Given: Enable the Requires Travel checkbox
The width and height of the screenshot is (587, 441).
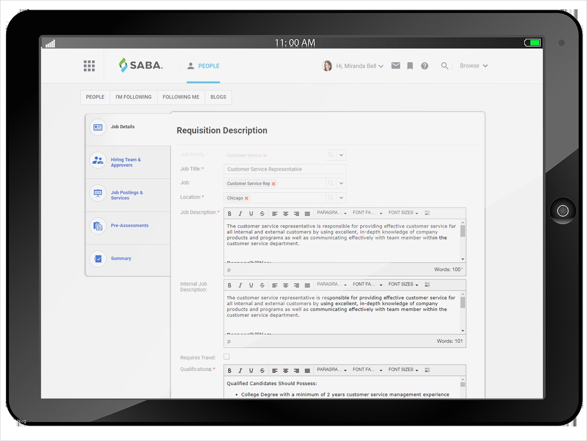Looking at the screenshot, I should coord(227,357).
